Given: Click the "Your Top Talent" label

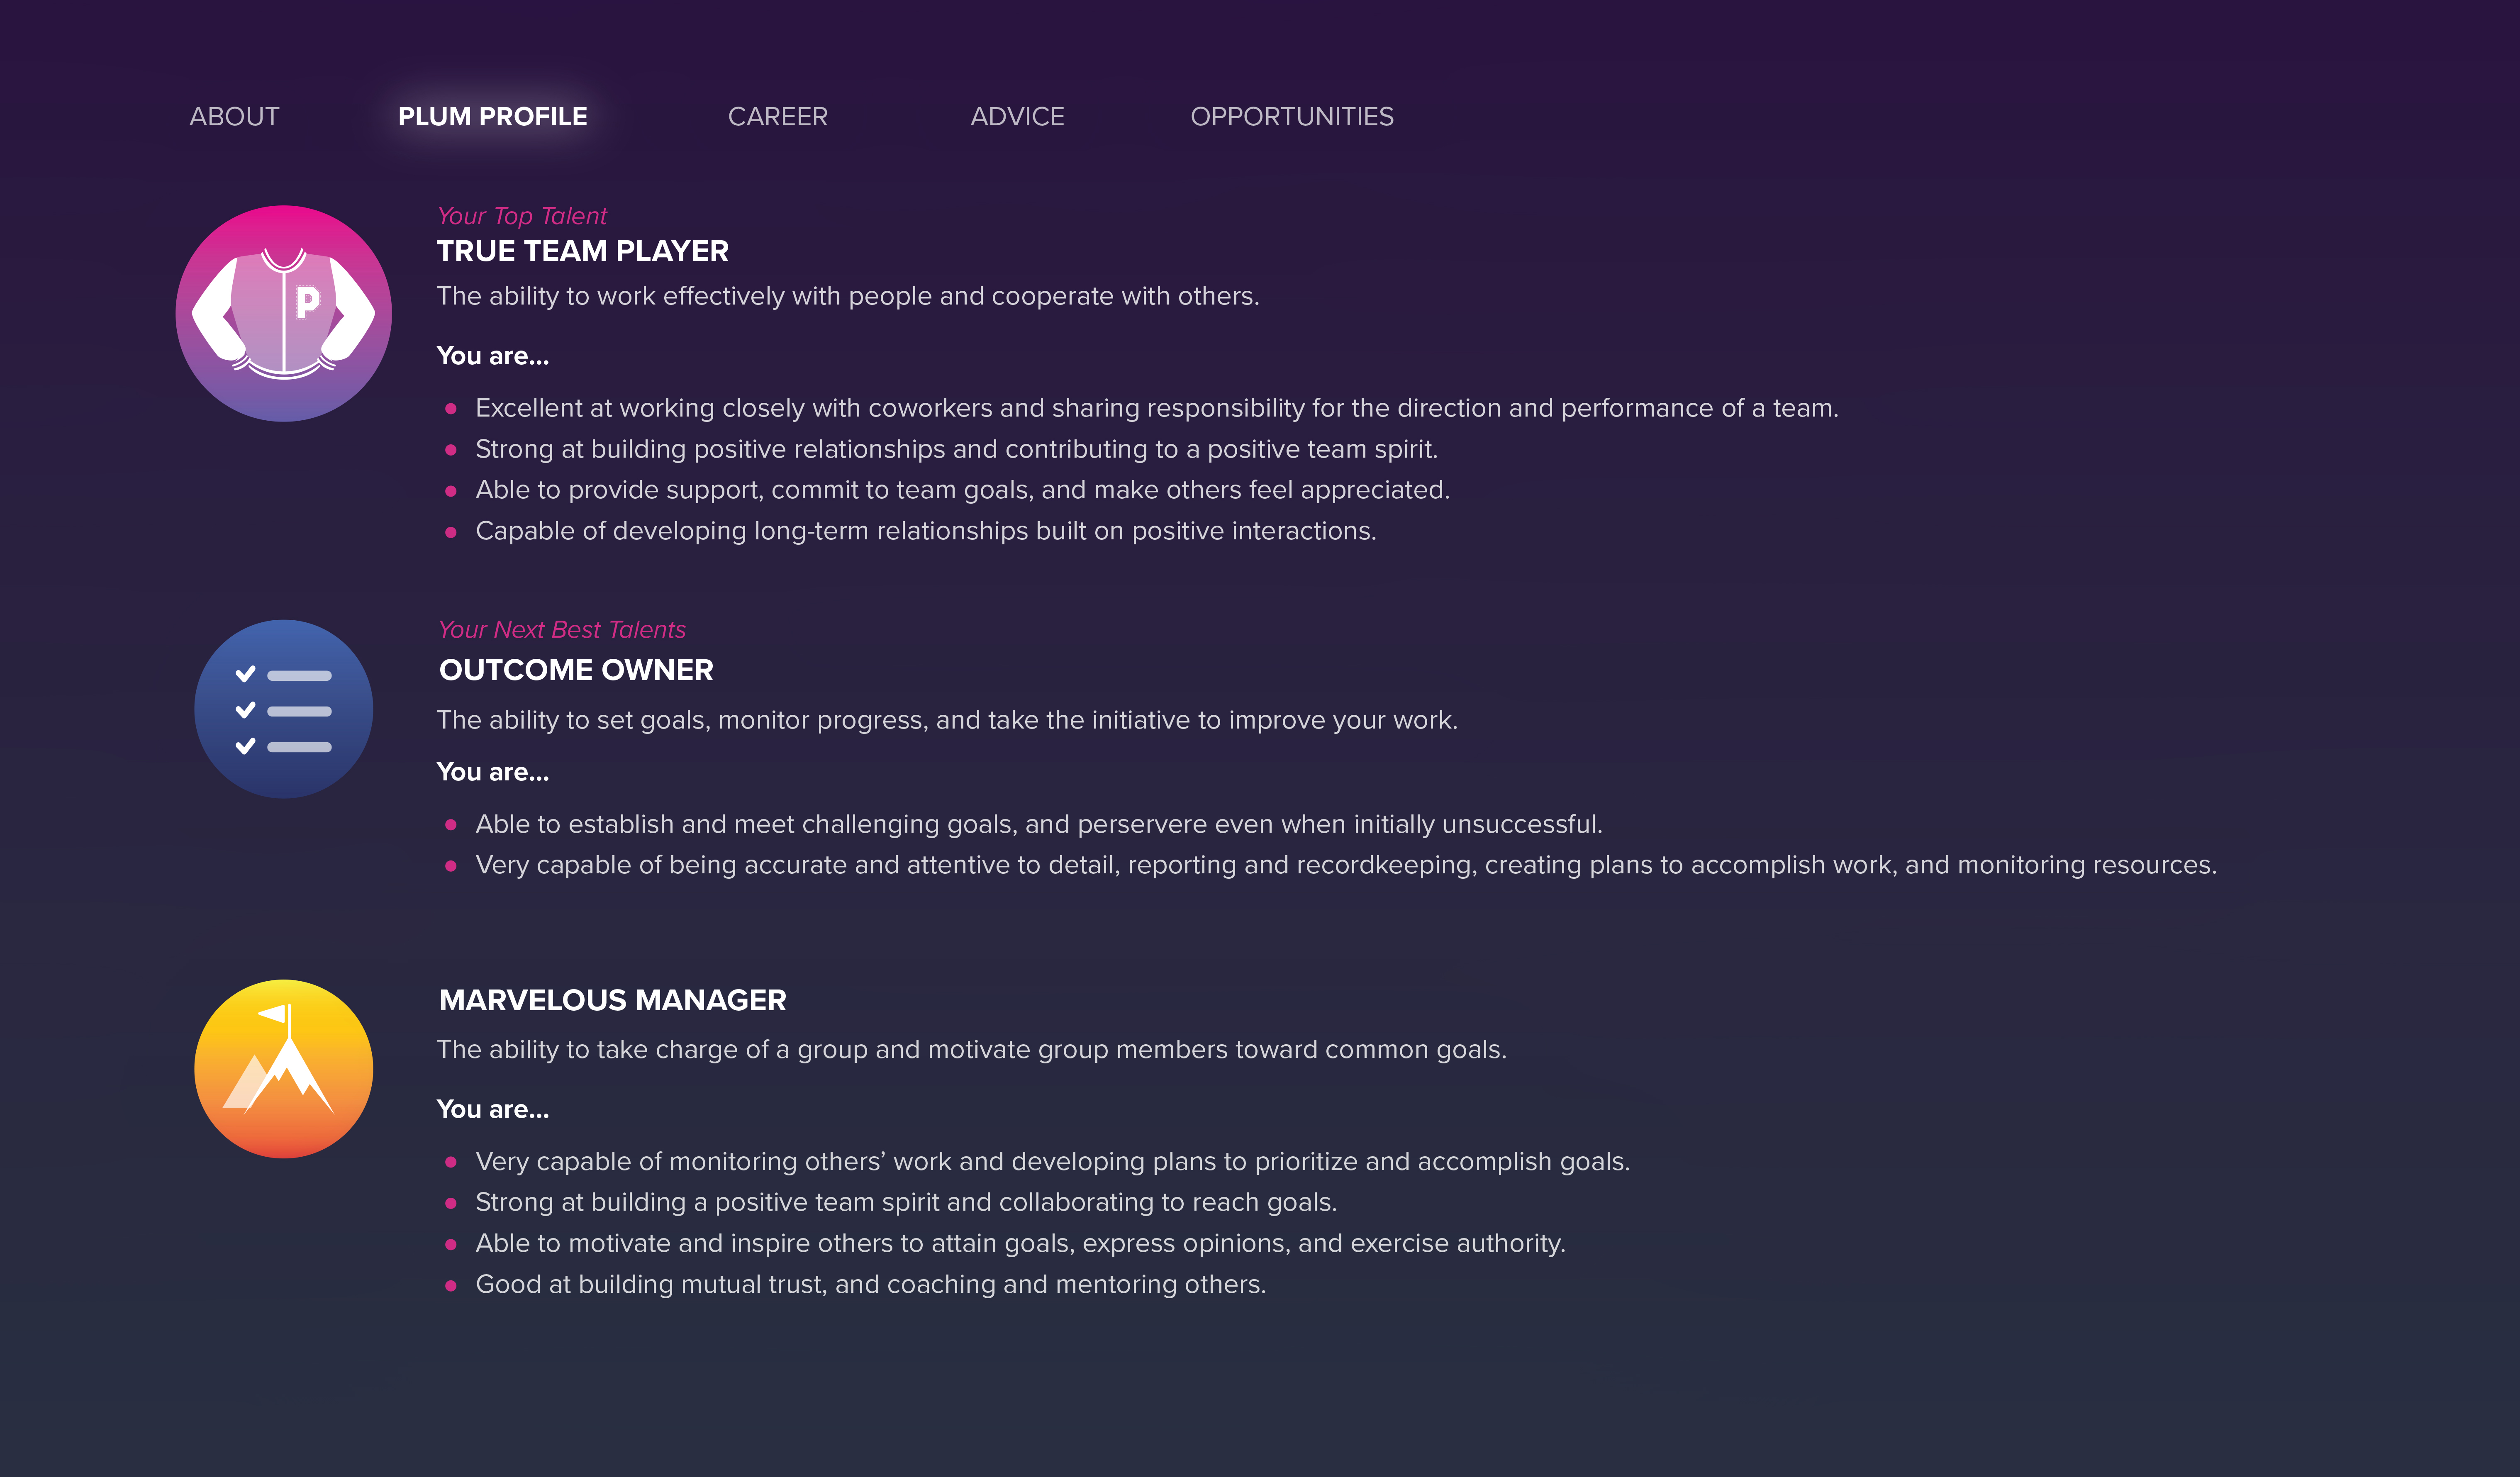Looking at the screenshot, I should tap(522, 216).
